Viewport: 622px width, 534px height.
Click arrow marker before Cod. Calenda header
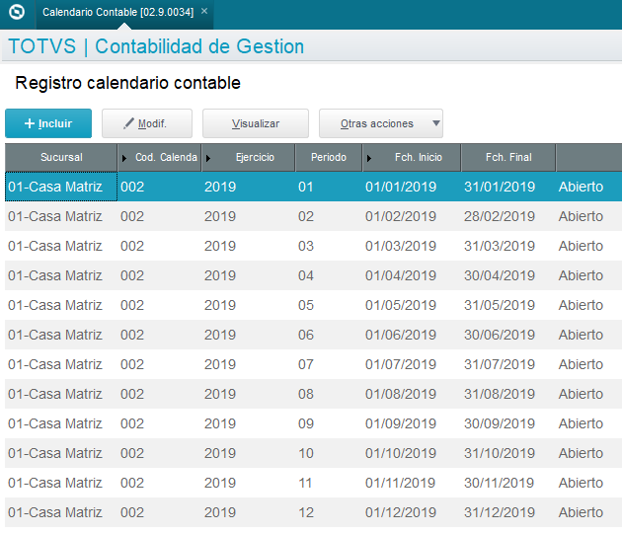click(x=124, y=158)
